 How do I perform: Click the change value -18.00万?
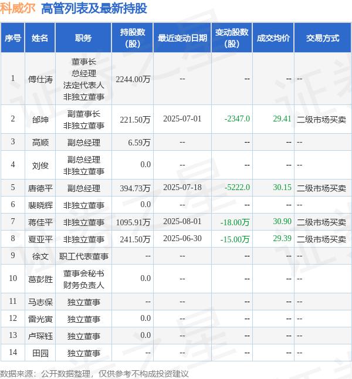click(235, 222)
